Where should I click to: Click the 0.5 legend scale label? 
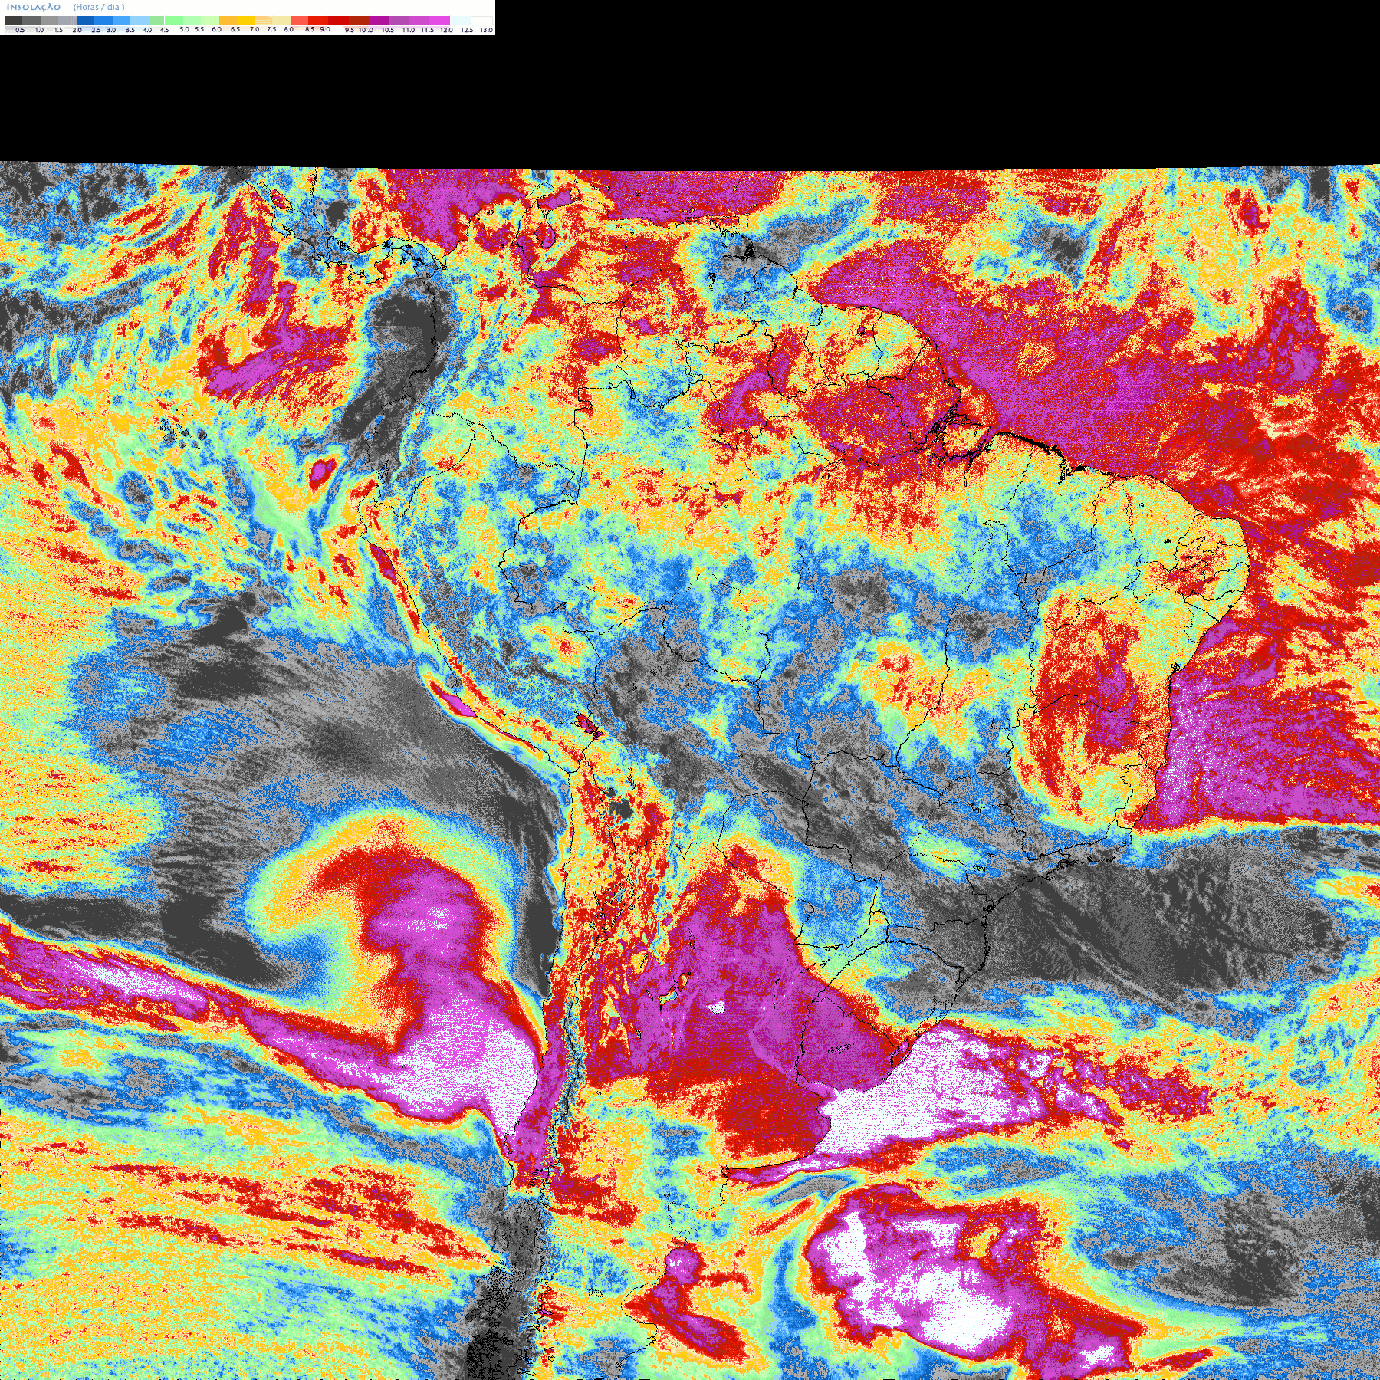click(x=20, y=30)
